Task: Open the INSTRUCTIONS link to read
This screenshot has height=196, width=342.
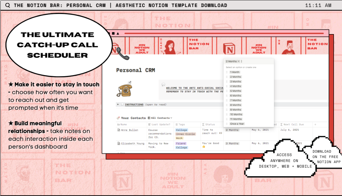Action: pos(134,104)
